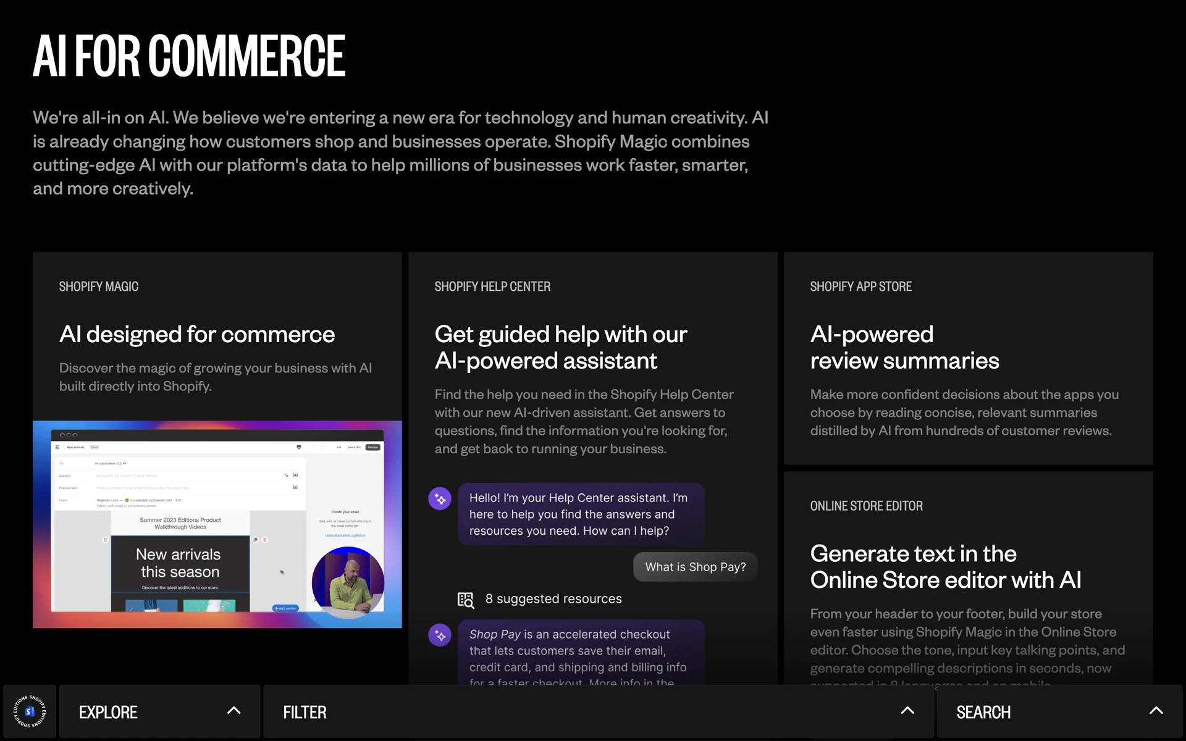
Task: Click the Shopify Editions logo badge
Action: pyautogui.click(x=30, y=711)
